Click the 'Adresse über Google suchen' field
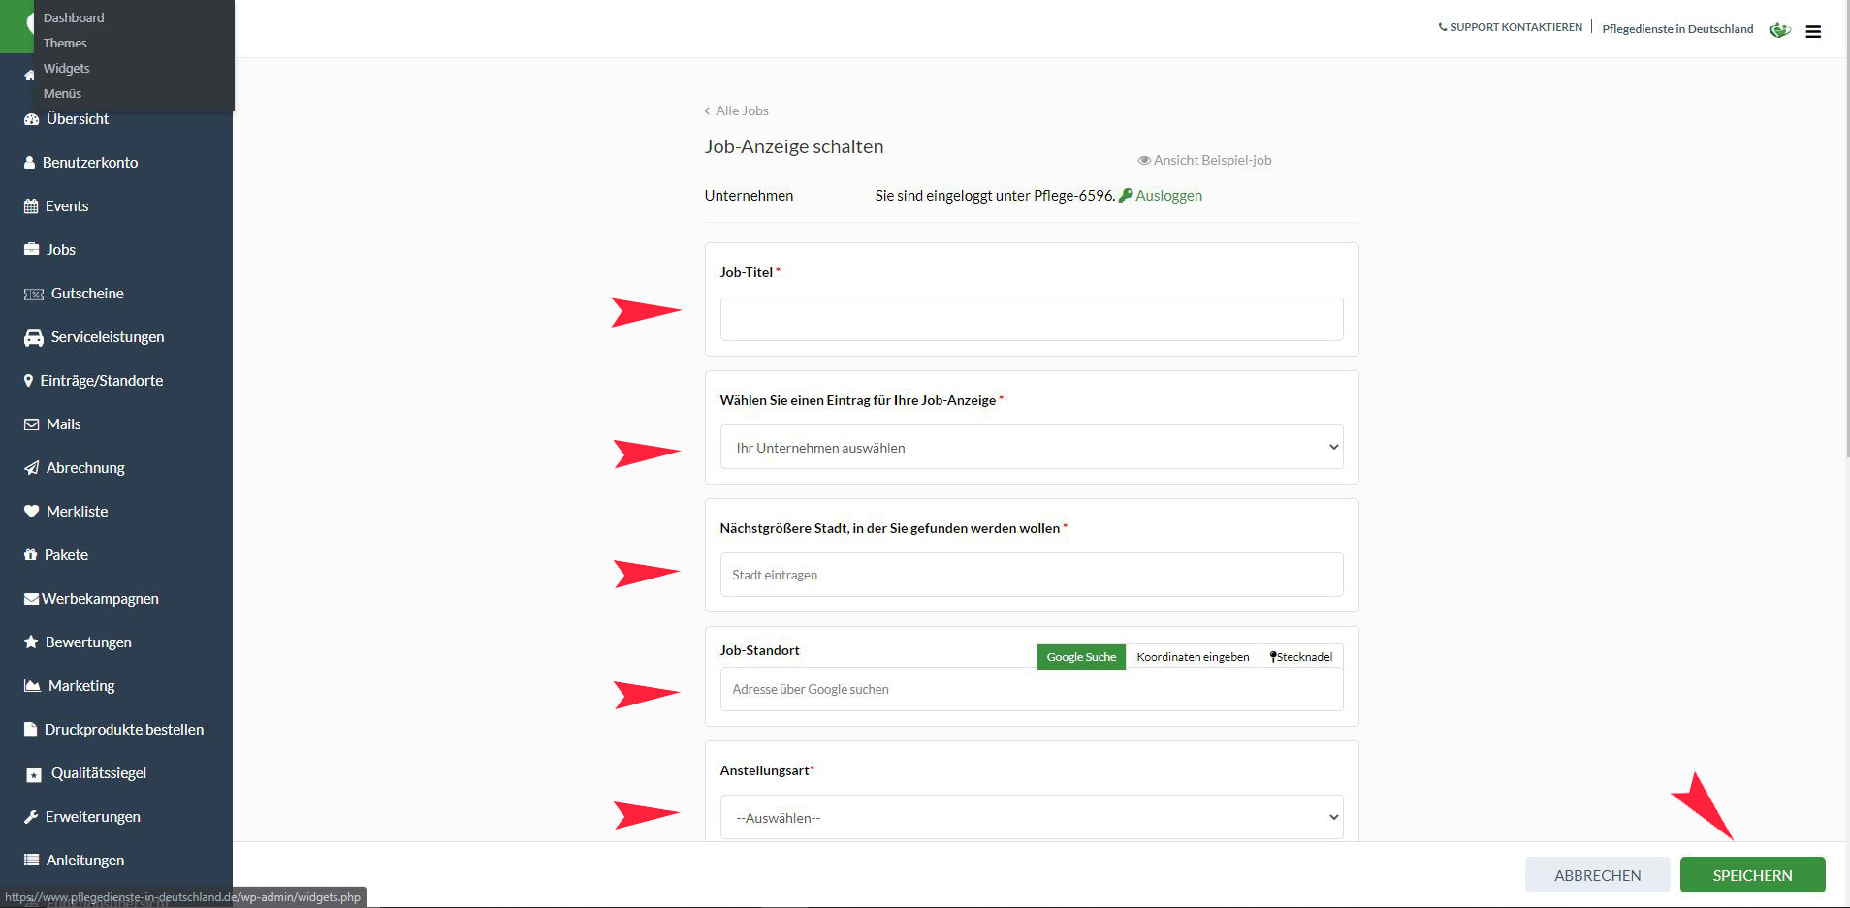 pyautogui.click(x=1032, y=689)
